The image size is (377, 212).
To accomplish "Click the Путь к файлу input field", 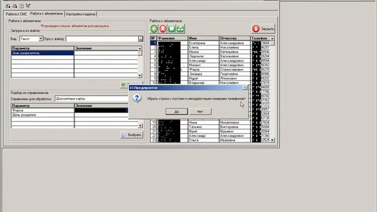I will click(102, 39).
